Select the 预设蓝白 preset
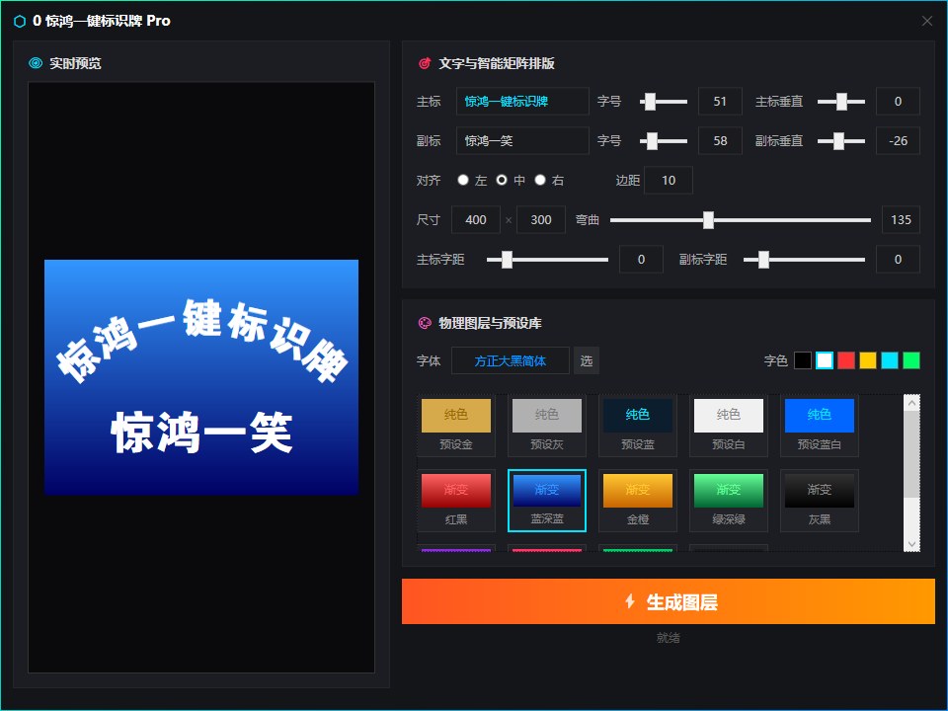Screen dimensions: 948x711 pyautogui.click(x=820, y=426)
